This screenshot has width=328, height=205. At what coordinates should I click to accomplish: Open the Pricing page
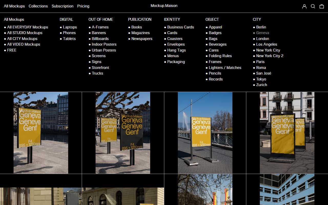(x=83, y=6)
